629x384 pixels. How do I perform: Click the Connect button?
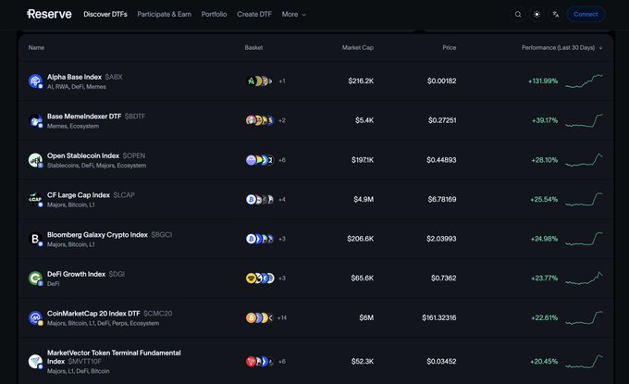[x=586, y=15]
